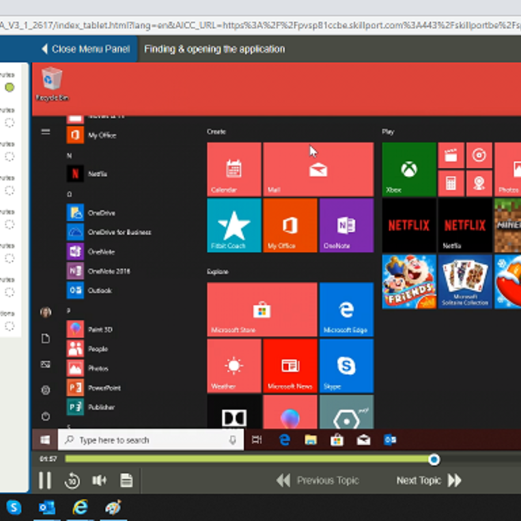Viewport: 521px width, 521px height.
Task: Click the microphone in the search box
Action: (x=232, y=440)
